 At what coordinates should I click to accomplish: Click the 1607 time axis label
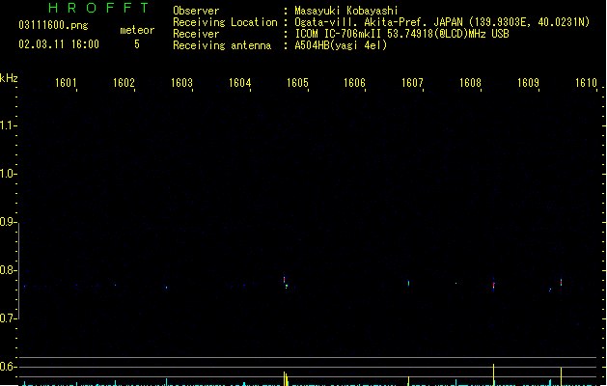click(x=412, y=83)
